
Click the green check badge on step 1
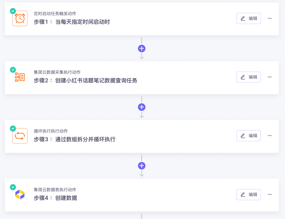point(13,11)
